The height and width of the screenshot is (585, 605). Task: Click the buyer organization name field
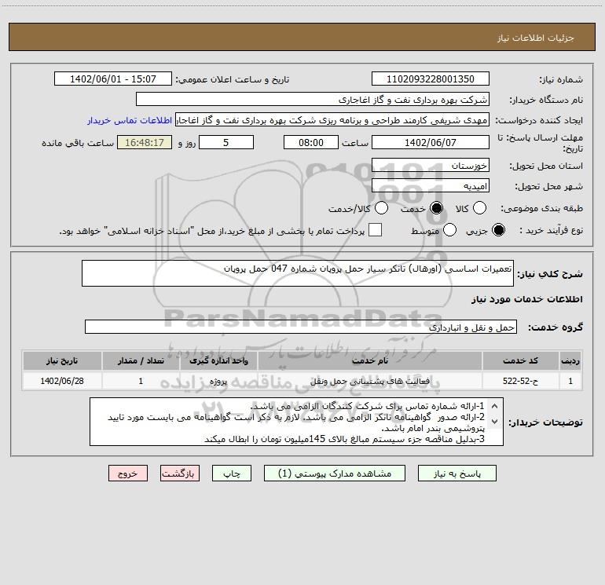[313, 100]
